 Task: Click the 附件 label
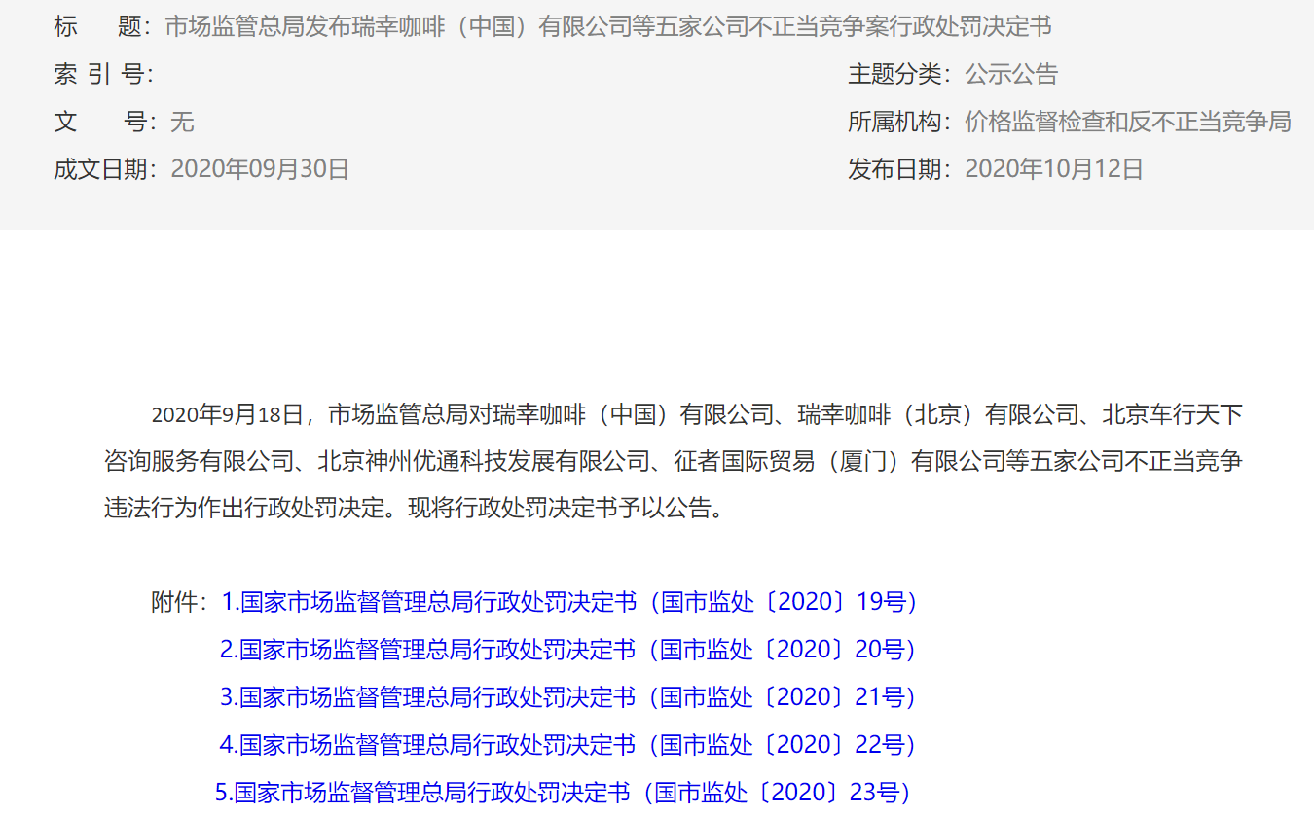(x=180, y=602)
